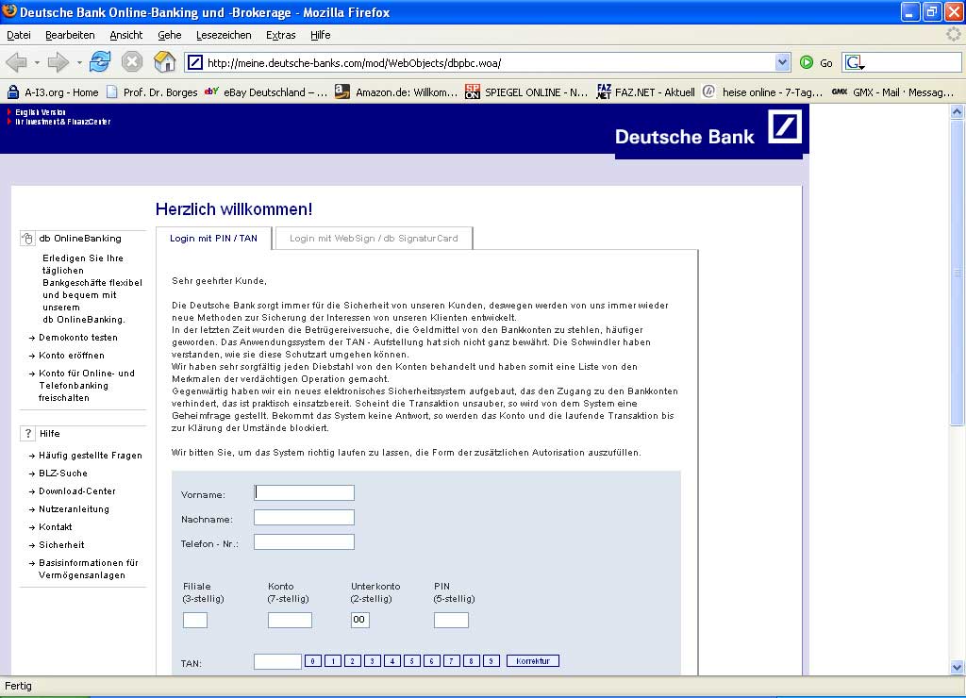Click the TAN input field

[278, 661]
